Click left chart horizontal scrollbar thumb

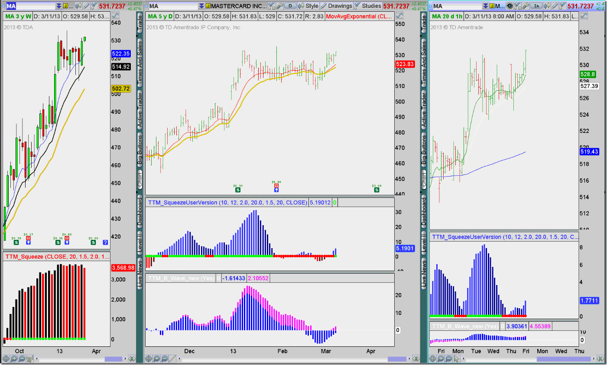(114, 359)
